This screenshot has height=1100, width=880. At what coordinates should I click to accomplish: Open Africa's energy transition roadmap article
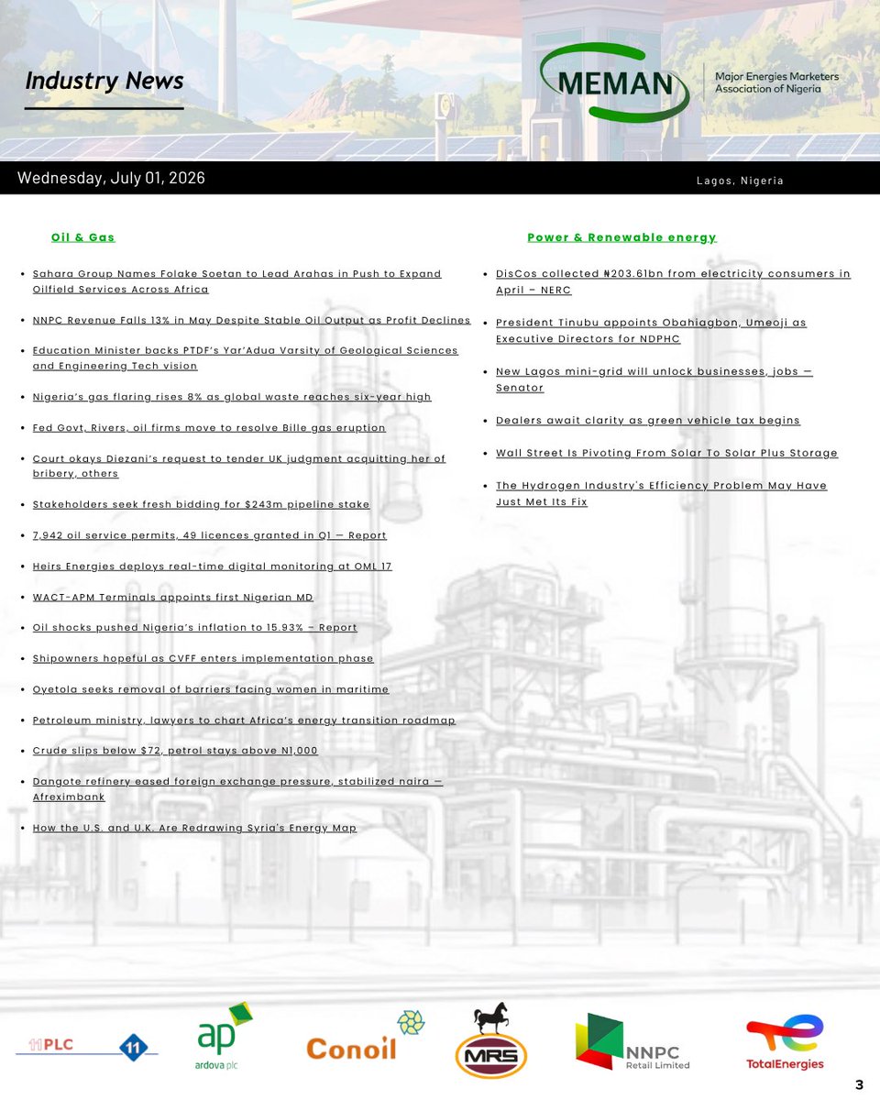244,720
